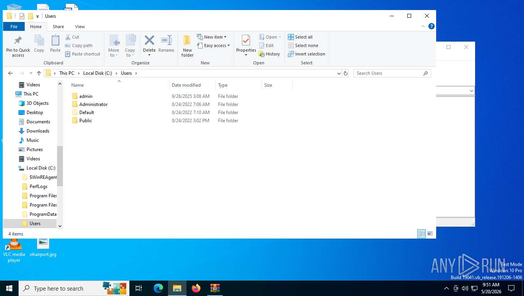Open the notification center icon
The height and width of the screenshot is (296, 524).
click(511, 288)
